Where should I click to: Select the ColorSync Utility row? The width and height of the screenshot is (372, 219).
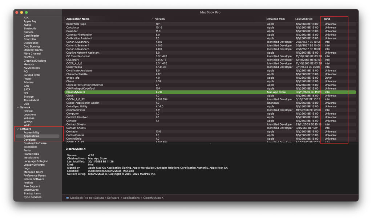pos(77,107)
